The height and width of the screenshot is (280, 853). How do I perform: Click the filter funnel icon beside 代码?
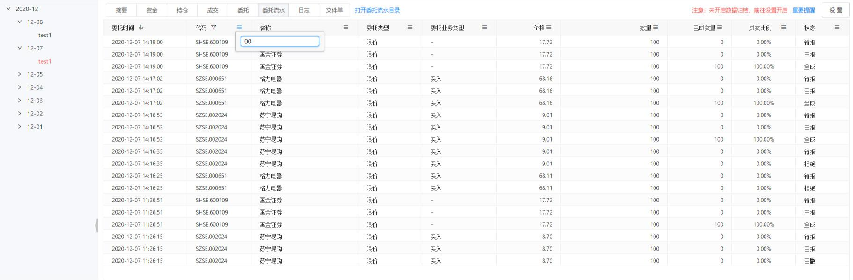[214, 28]
